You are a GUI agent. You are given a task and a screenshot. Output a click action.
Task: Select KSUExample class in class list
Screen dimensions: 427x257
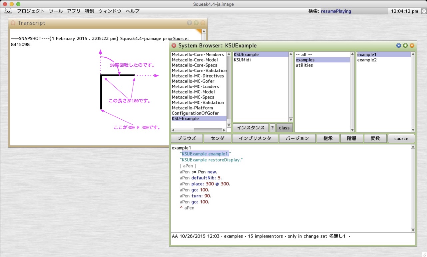pos(260,55)
